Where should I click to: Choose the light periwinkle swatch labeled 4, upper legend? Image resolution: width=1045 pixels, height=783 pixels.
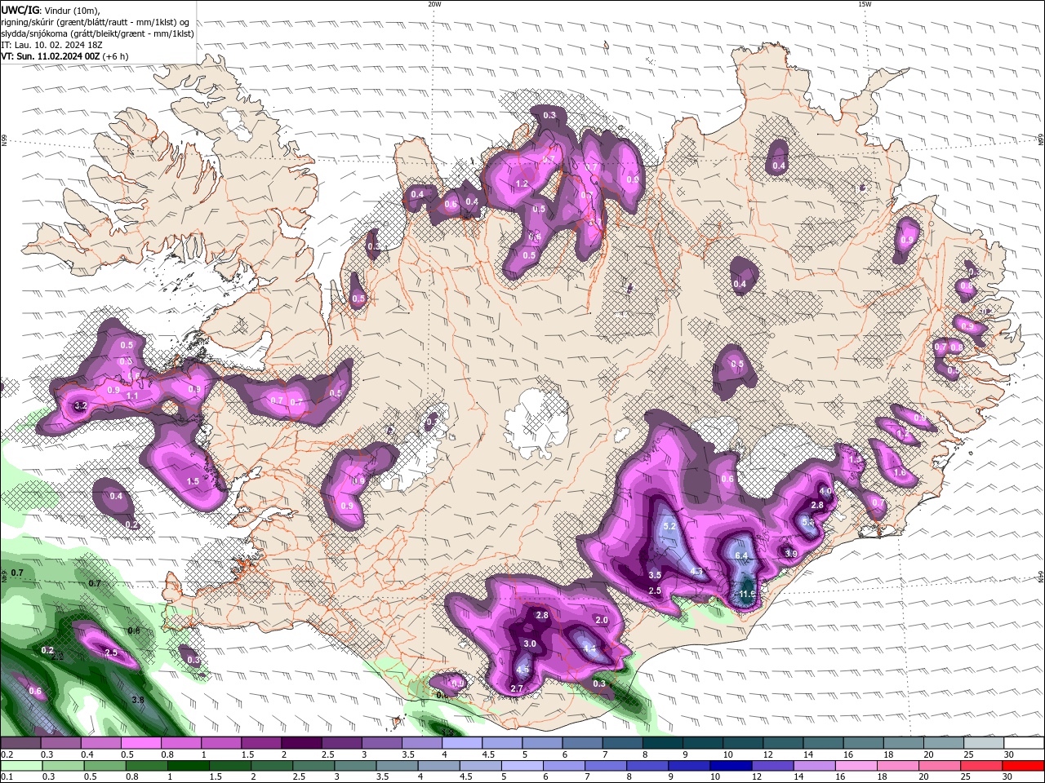point(462,744)
